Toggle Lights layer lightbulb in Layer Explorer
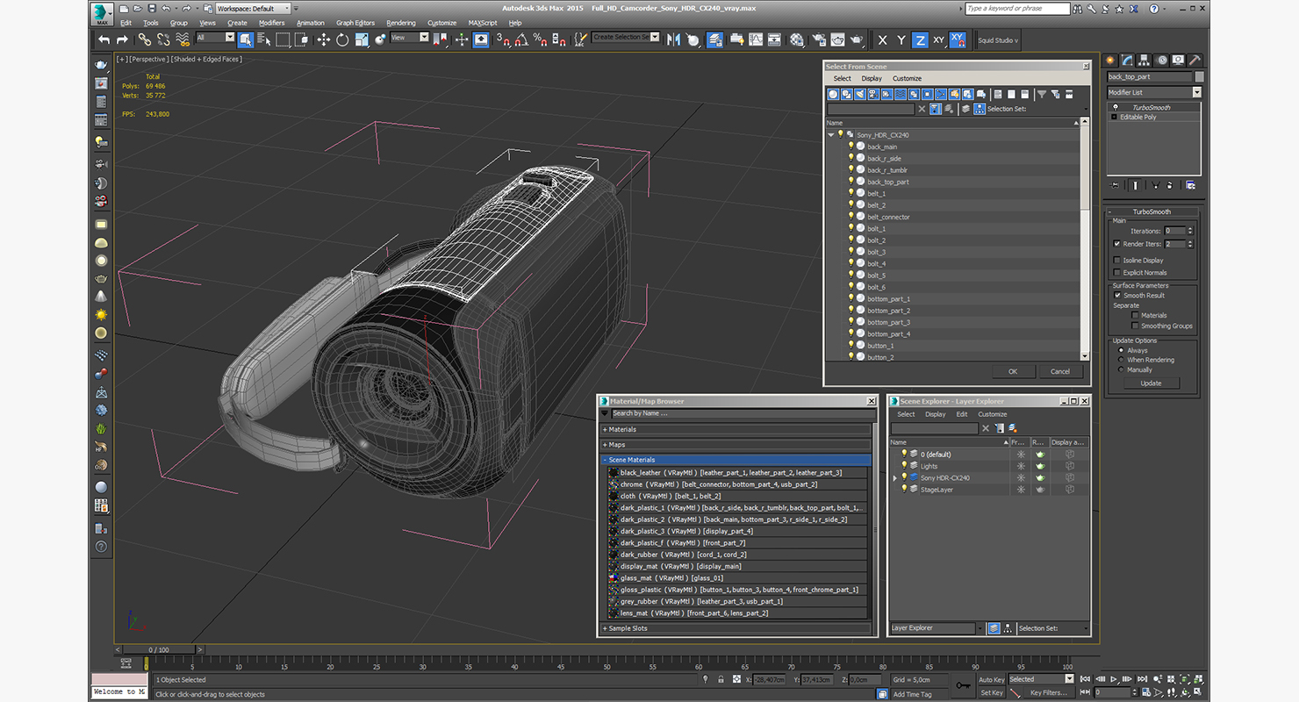 point(904,466)
